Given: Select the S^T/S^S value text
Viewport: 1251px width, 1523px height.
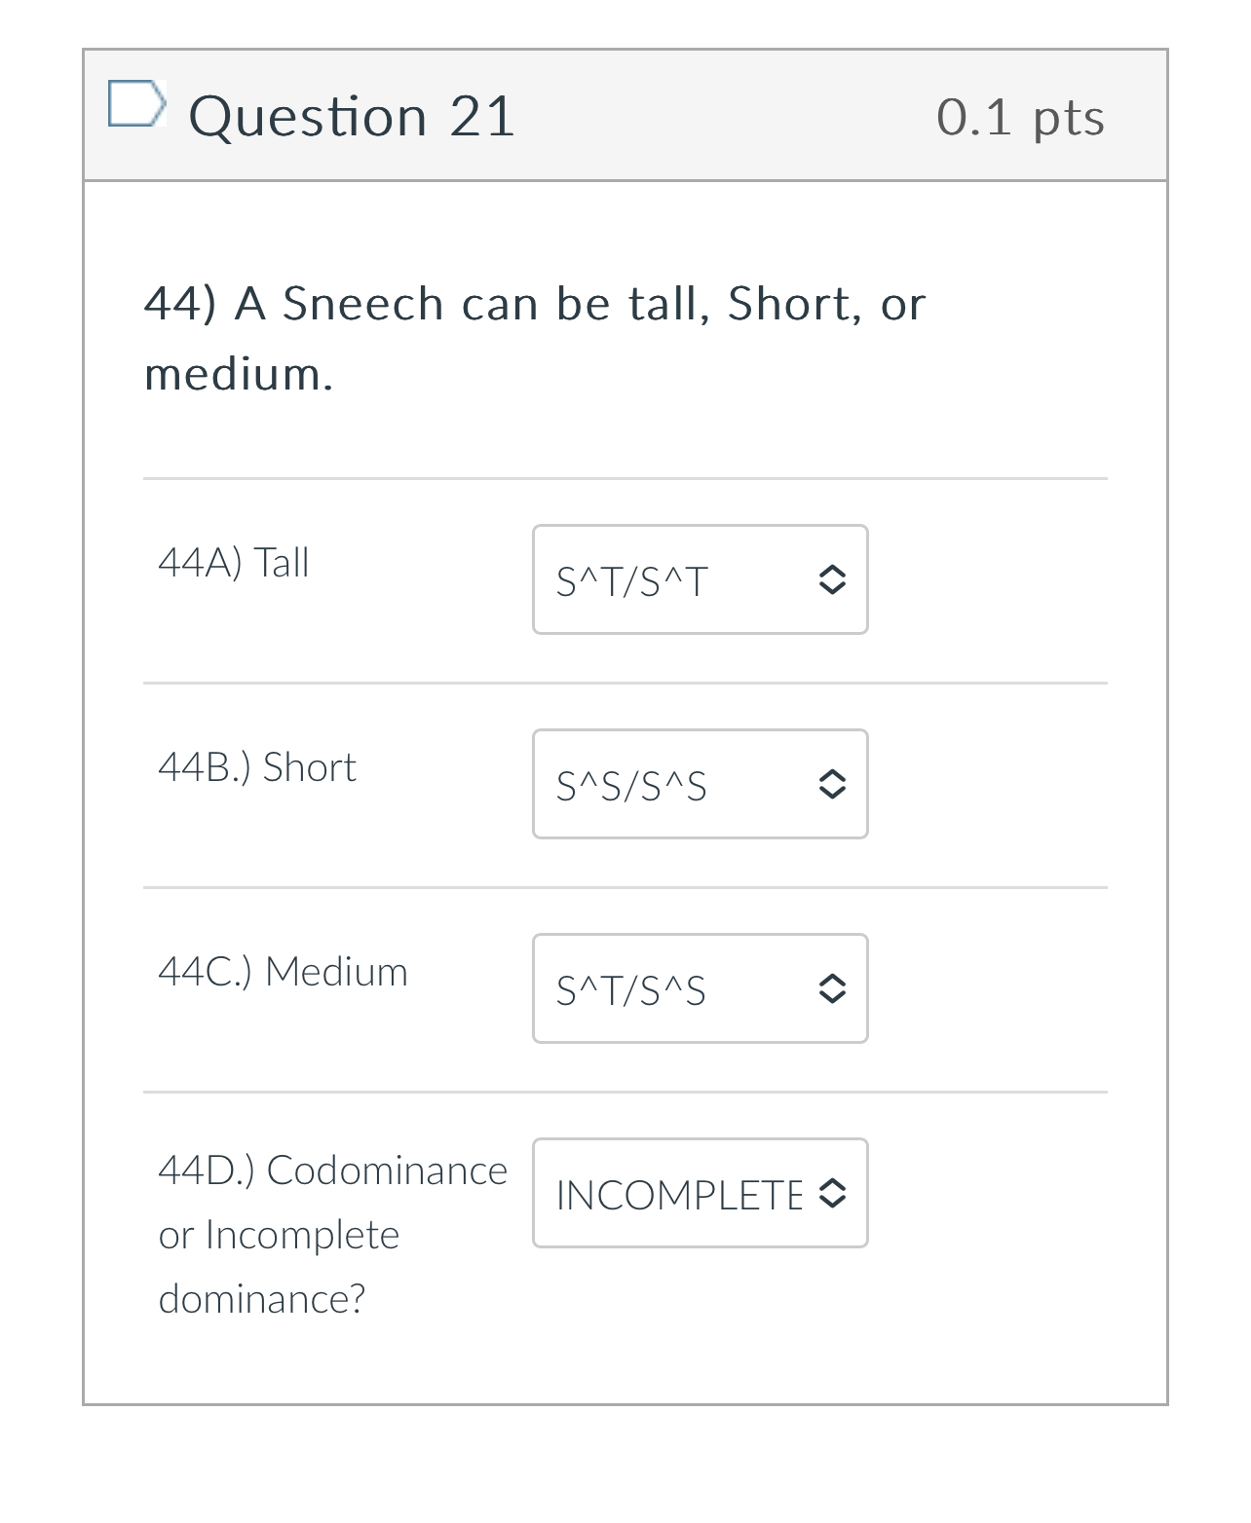Looking at the screenshot, I should click(631, 991).
